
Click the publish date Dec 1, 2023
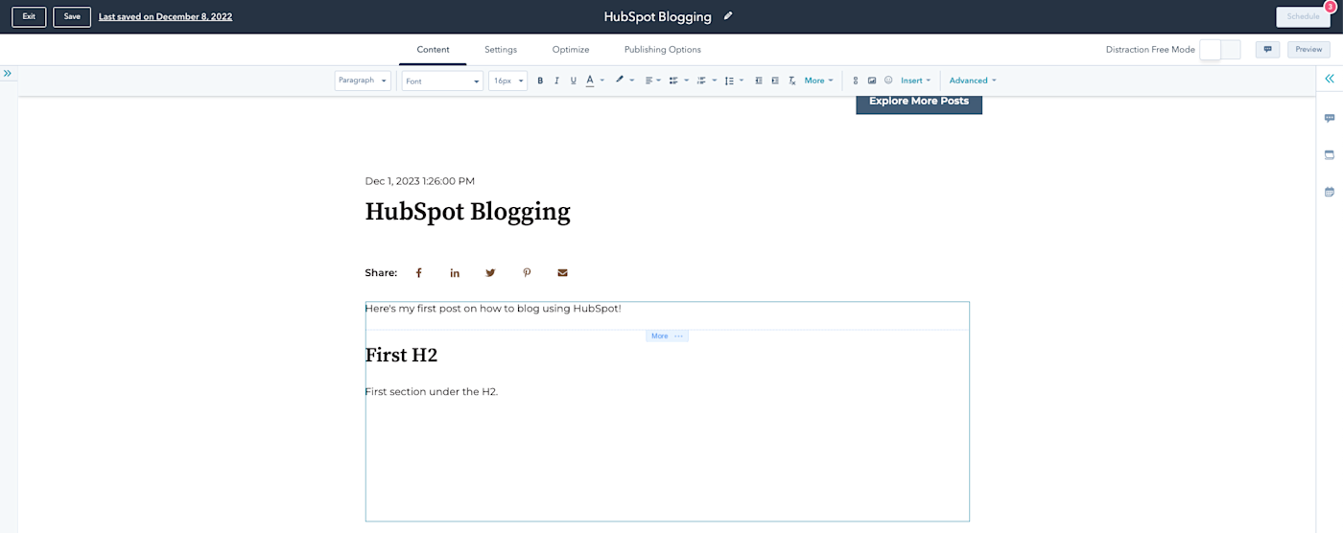pyautogui.click(x=419, y=181)
